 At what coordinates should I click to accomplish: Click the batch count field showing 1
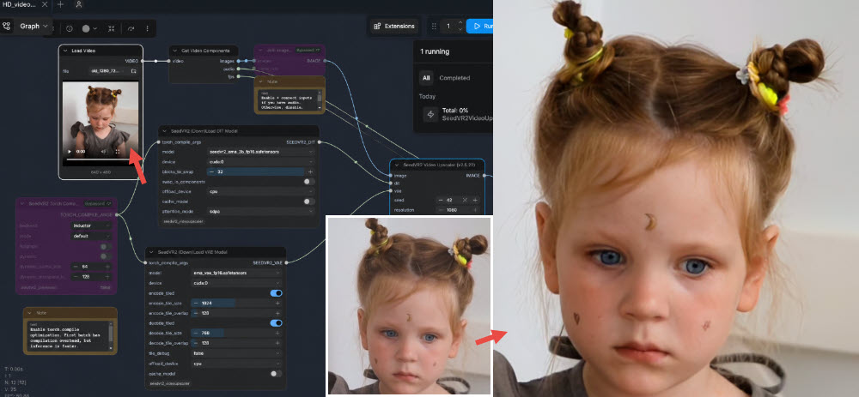(448, 26)
